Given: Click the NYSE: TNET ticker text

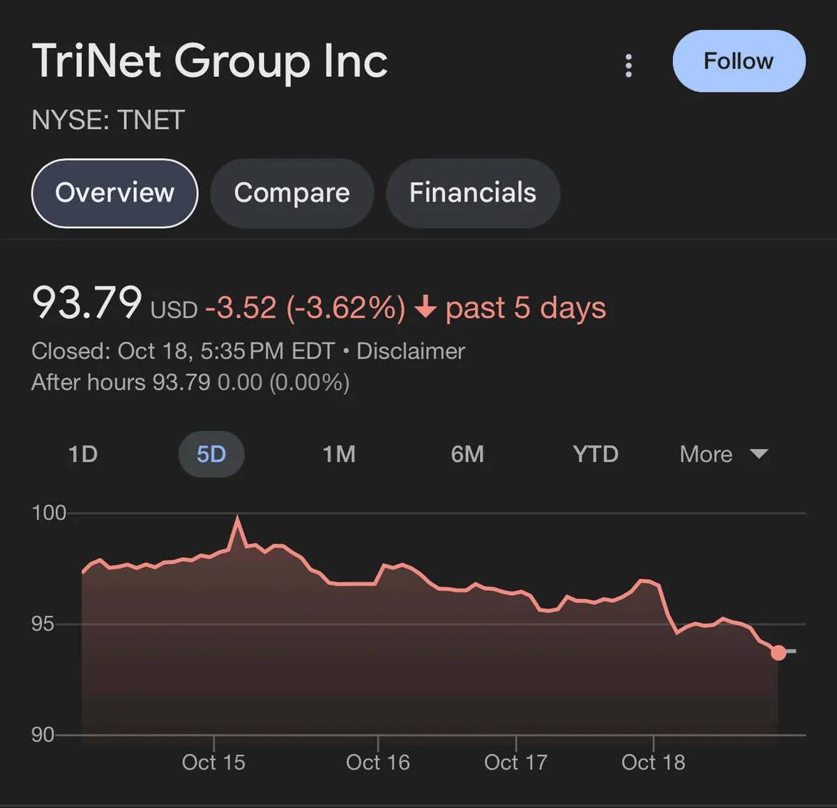Looking at the screenshot, I should pos(108,120).
